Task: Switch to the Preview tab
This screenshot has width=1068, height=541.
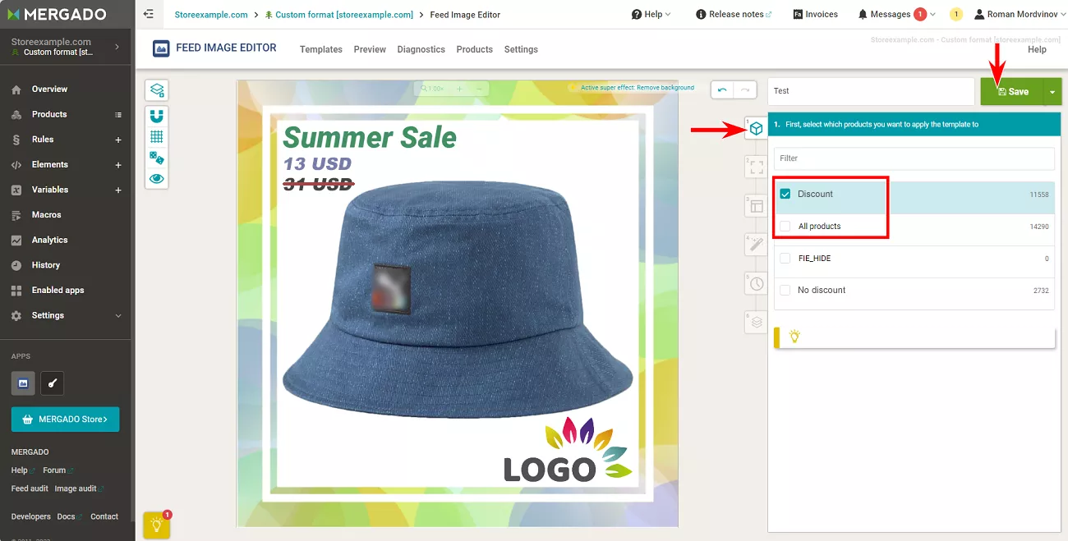Action: (x=370, y=49)
